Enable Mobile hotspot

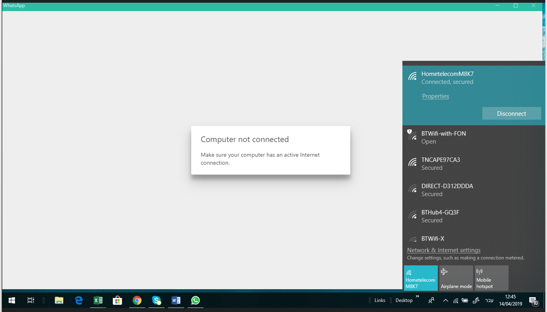[x=491, y=278]
